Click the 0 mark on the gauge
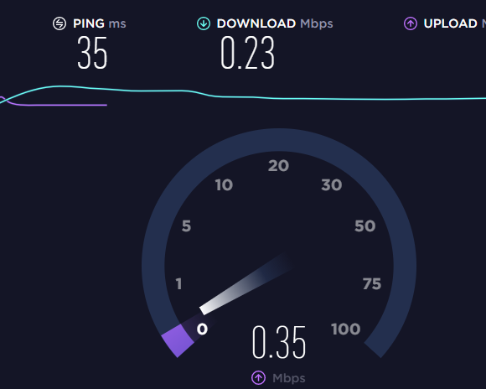The width and height of the screenshot is (486, 389). point(202,329)
